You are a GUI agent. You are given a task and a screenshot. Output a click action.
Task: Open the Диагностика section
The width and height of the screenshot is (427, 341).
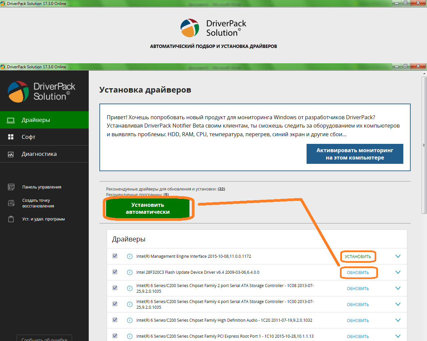click(x=44, y=154)
